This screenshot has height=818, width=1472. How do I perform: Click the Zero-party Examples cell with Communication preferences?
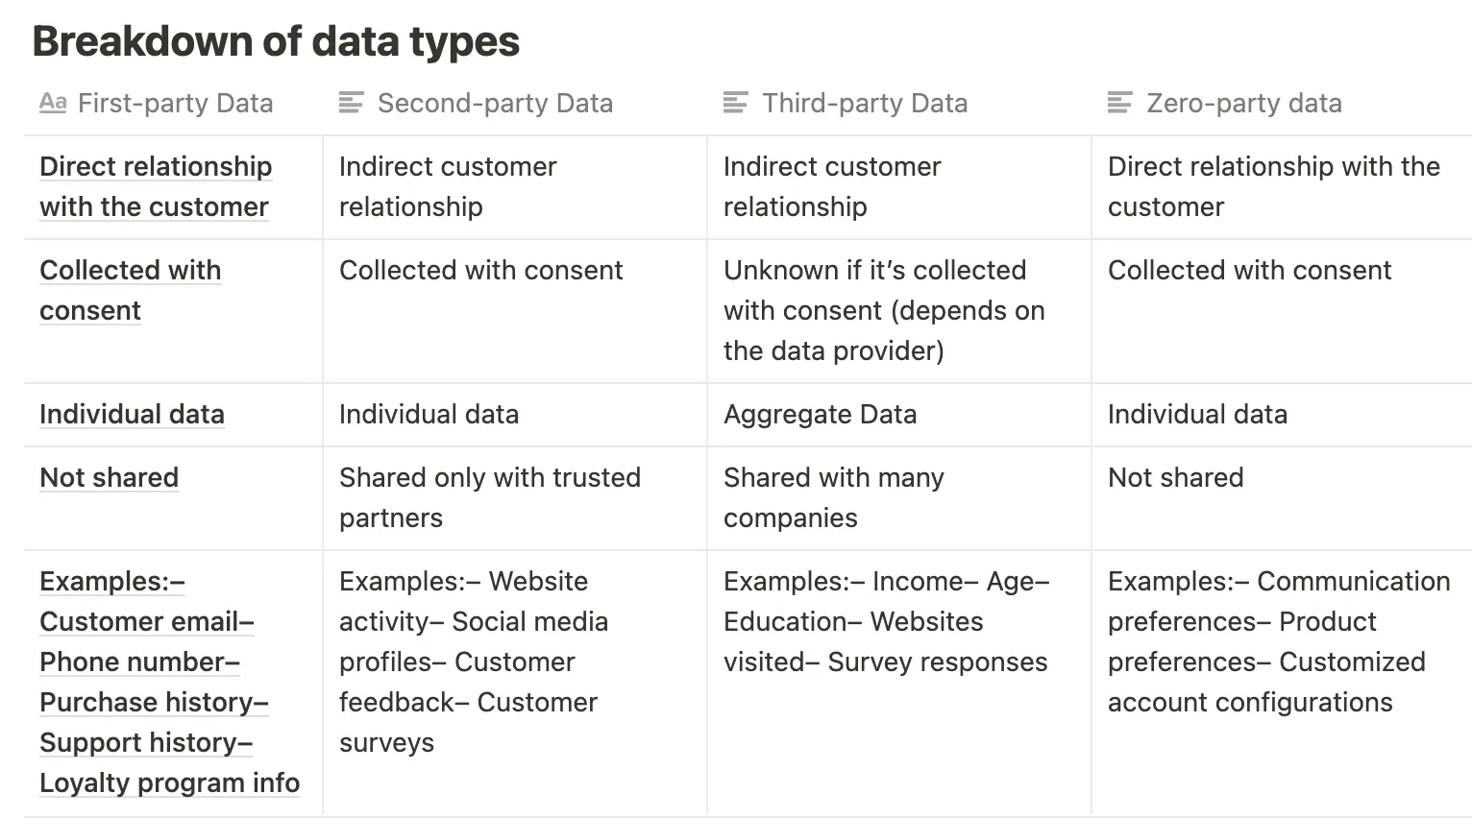1282,683
